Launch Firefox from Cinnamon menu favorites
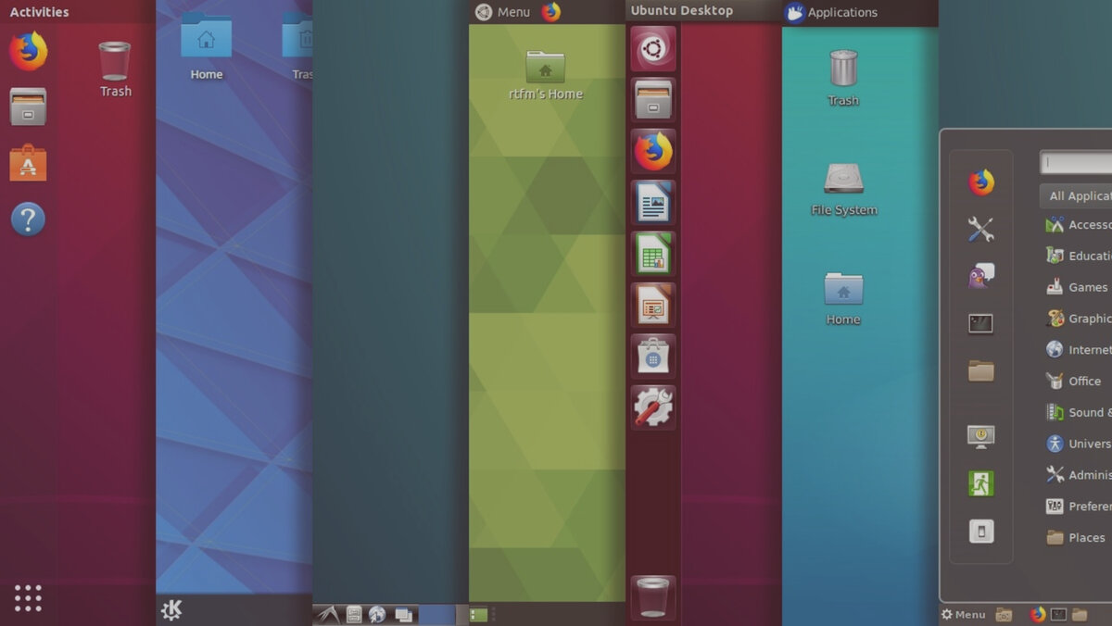The image size is (1112, 626). tap(981, 182)
